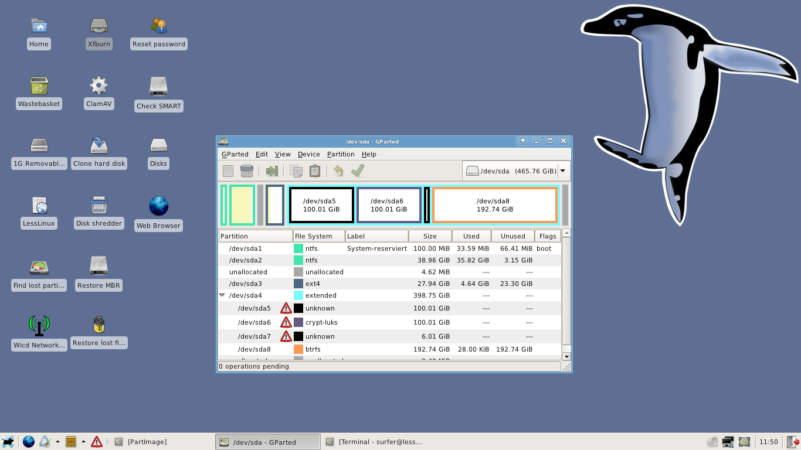Sort the list by the Size column header
Screen dimensions: 801x450
coord(430,236)
